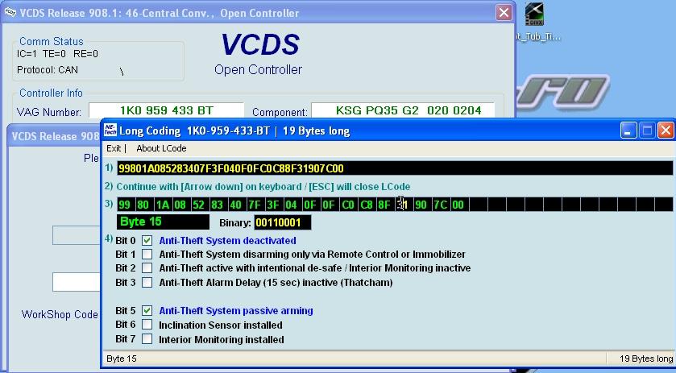
Task: Enable Bit 2 Interior Monitoring inactive checkbox
Action: [x=147, y=267]
